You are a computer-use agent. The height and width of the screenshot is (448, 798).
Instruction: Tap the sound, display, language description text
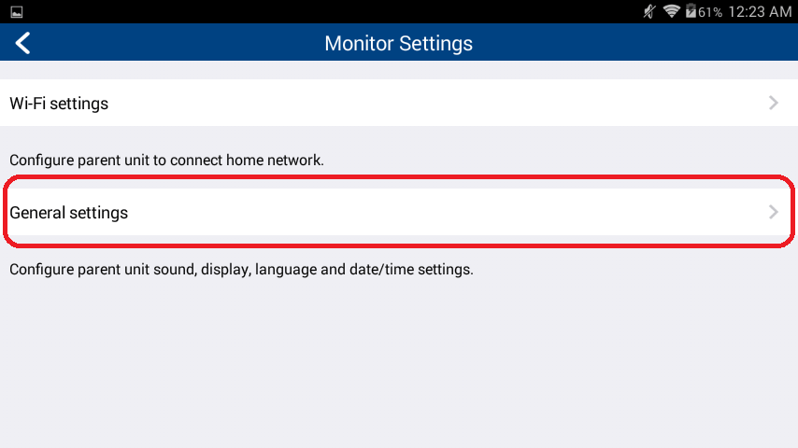241,269
